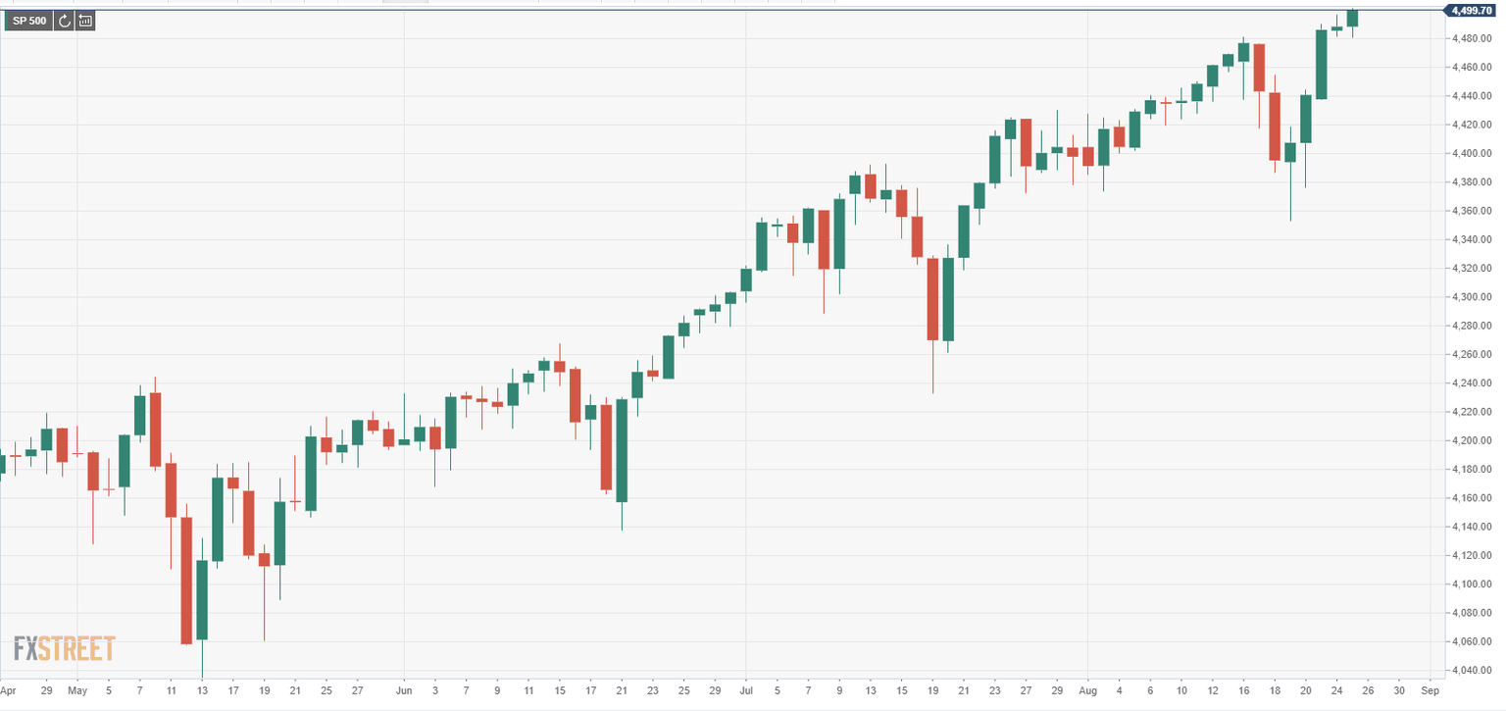The height and width of the screenshot is (711, 1506).
Task: Select the Jul marker on the time axis
Action: coord(746,690)
